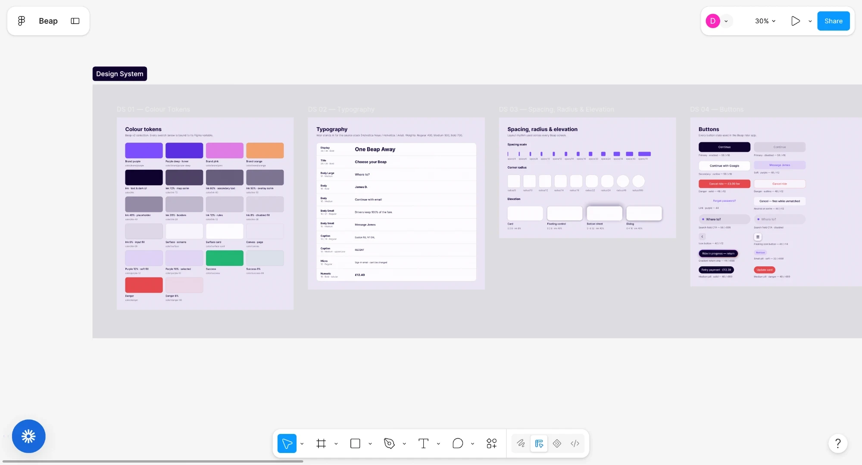Select the Design System section label

click(x=120, y=74)
